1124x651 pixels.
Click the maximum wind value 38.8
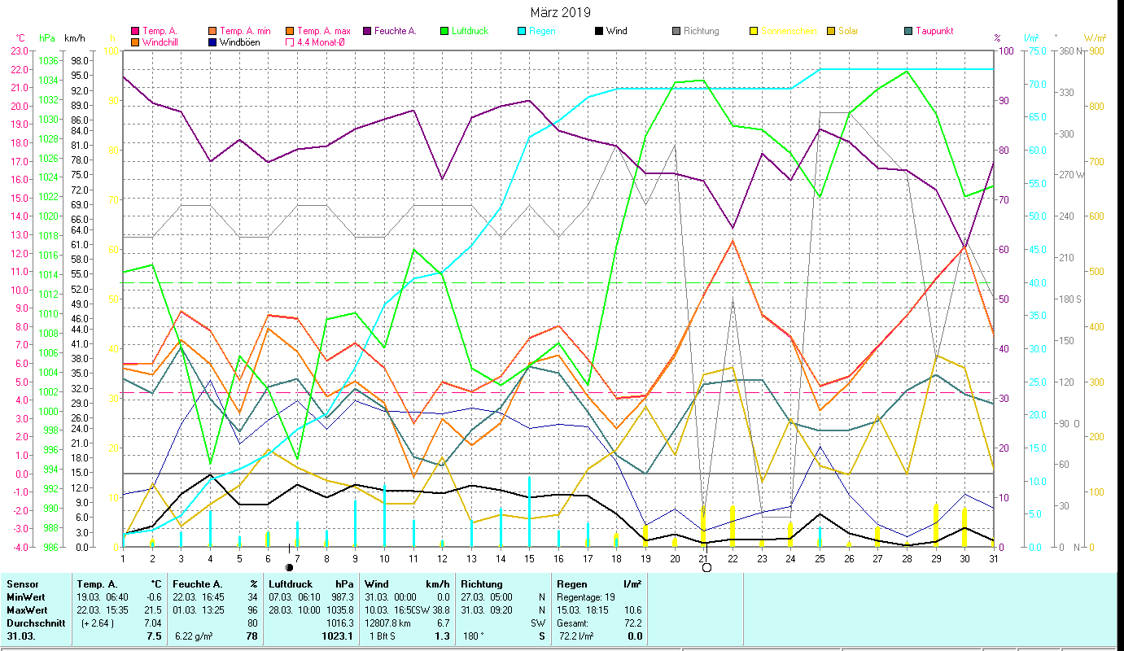(440, 609)
